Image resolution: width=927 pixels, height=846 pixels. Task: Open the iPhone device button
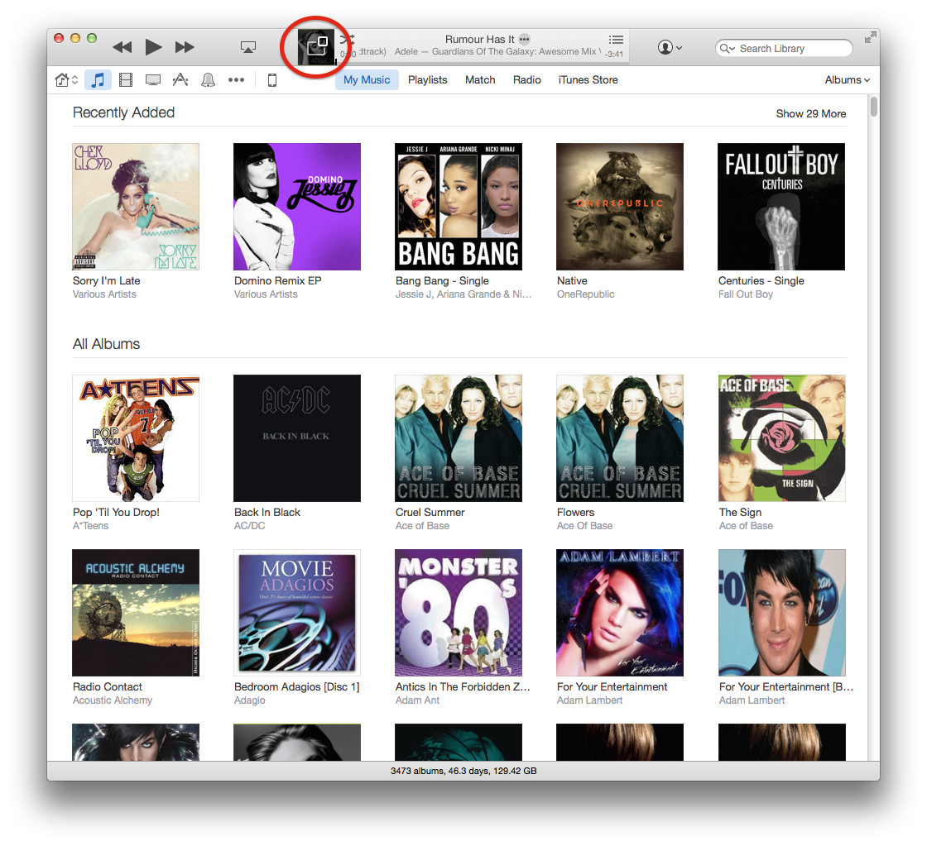point(272,79)
